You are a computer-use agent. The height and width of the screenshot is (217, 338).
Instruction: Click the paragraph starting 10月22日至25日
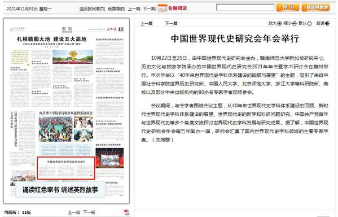235,75
